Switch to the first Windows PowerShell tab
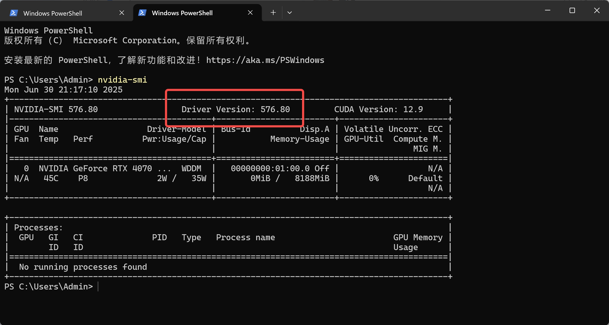This screenshot has height=325, width=609. tap(67, 13)
